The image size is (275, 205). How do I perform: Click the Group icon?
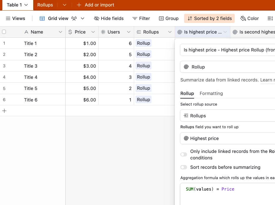pyautogui.click(x=161, y=19)
